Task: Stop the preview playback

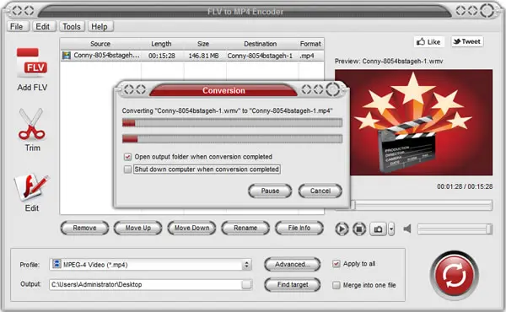Action: pos(359,229)
